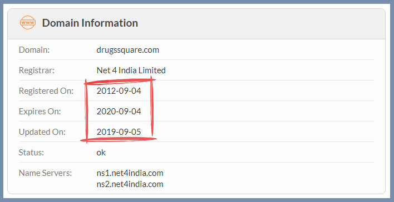Click the Name Servers: label

tap(45, 173)
